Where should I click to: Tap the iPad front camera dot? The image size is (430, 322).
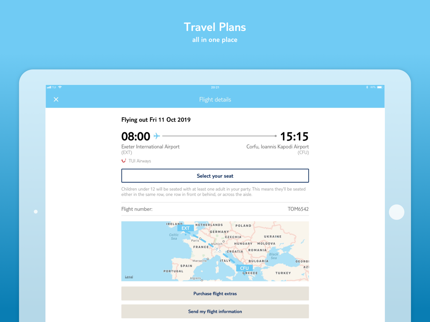coord(36,212)
